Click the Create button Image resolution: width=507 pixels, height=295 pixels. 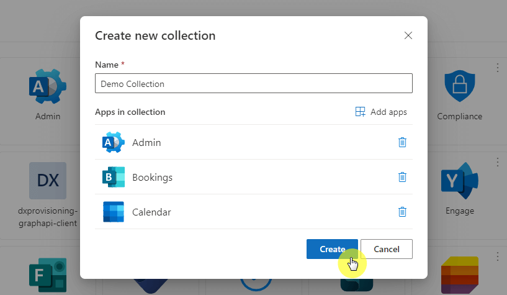coord(332,249)
